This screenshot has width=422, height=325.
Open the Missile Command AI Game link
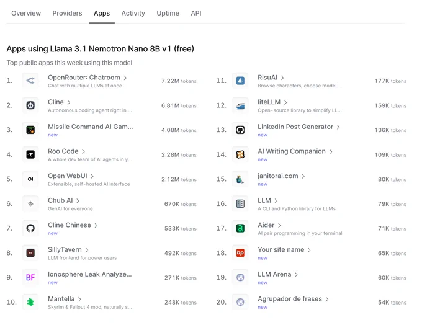[91, 127]
